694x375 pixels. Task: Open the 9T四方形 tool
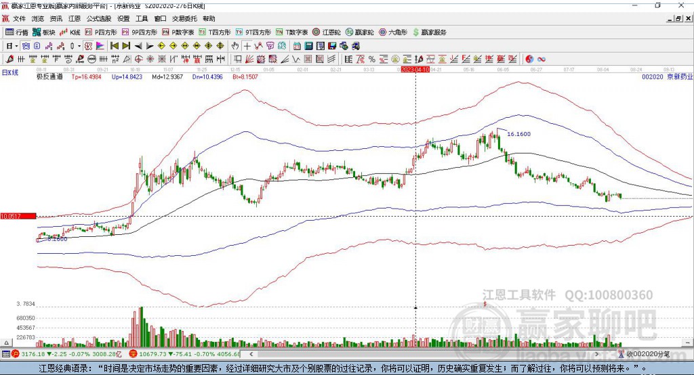click(x=253, y=32)
